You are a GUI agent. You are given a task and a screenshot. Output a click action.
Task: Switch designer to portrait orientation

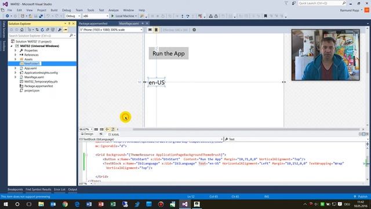coord(156,30)
